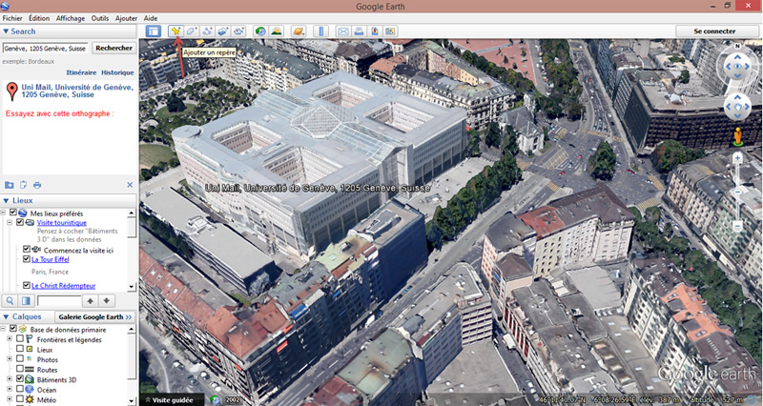Screen dimensions: 763x406
Task: Uncheck Le Christ Rédempteur checkbox
Action: [27, 285]
